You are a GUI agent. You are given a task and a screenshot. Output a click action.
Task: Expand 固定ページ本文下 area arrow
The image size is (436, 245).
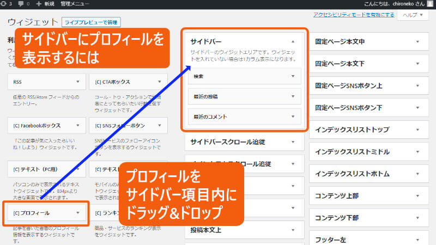coord(417,64)
